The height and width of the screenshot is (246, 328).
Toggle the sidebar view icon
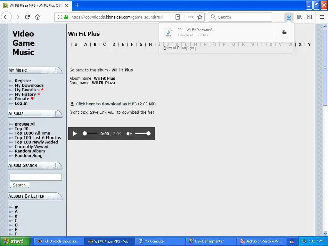coord(309,17)
